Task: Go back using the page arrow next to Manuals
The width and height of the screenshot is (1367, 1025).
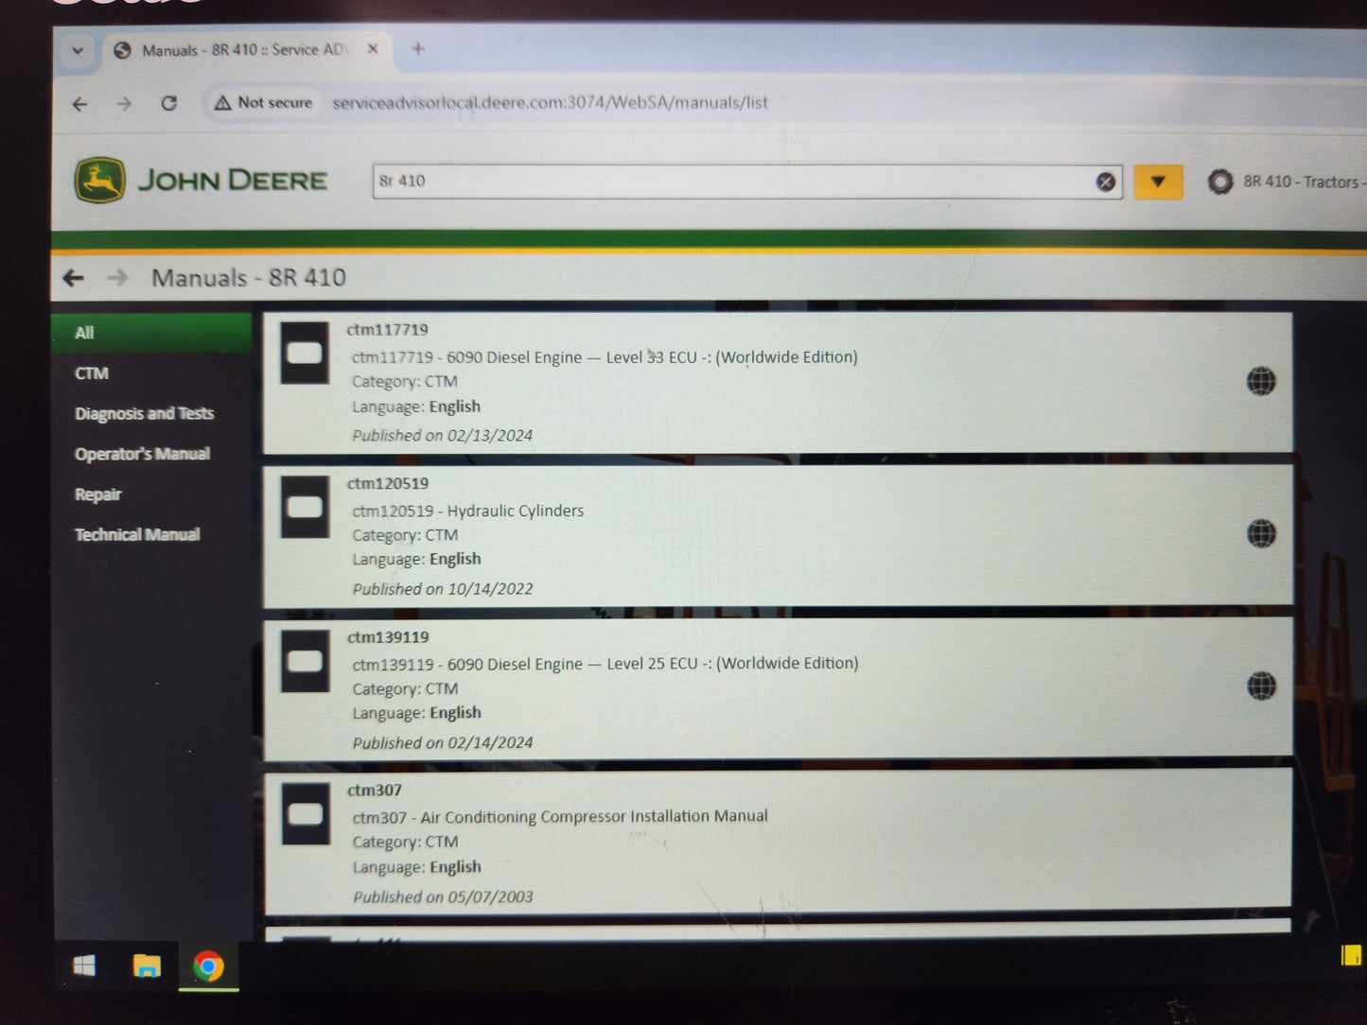Action: [x=73, y=278]
